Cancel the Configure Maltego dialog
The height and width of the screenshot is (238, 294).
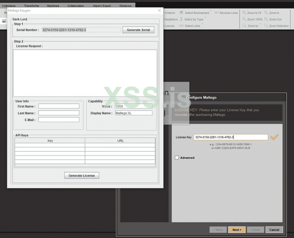[274, 230]
